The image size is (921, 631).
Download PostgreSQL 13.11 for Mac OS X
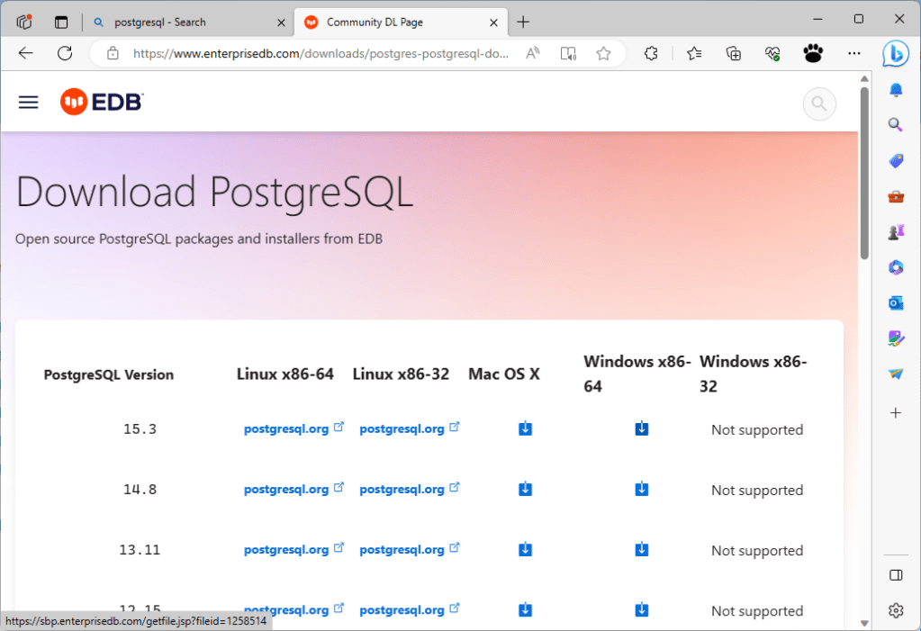pos(526,549)
